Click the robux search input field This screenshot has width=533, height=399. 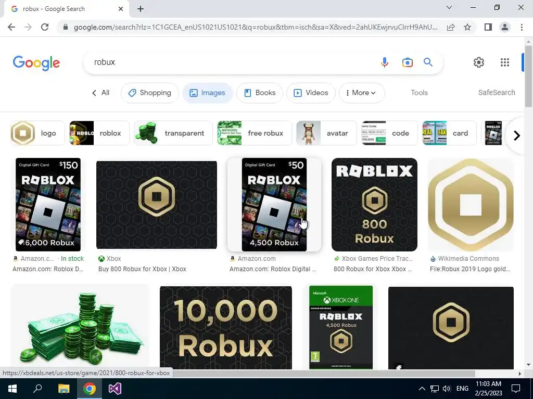231,62
